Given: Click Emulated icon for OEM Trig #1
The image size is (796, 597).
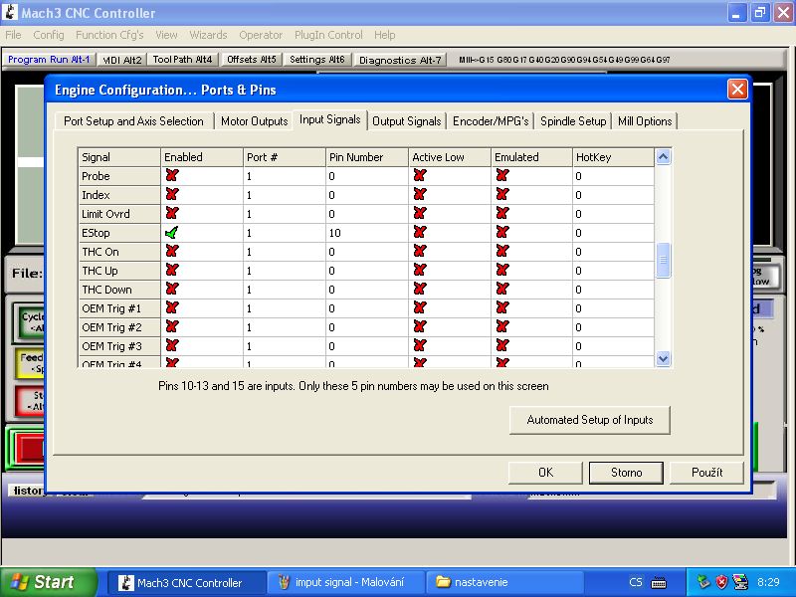Looking at the screenshot, I should tap(501, 308).
